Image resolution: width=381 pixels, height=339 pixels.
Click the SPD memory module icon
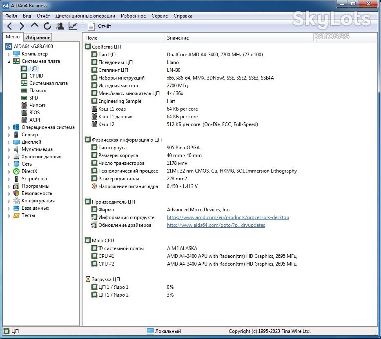coord(24,98)
